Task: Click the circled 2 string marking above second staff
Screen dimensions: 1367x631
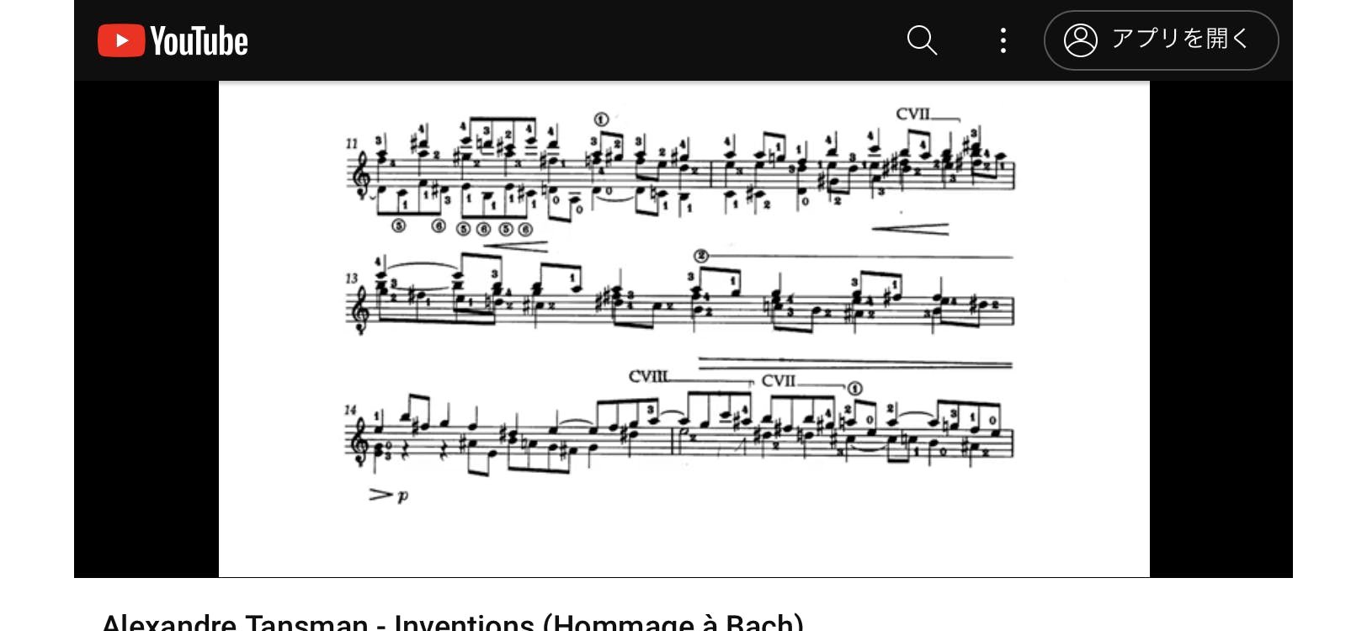Action: (701, 256)
